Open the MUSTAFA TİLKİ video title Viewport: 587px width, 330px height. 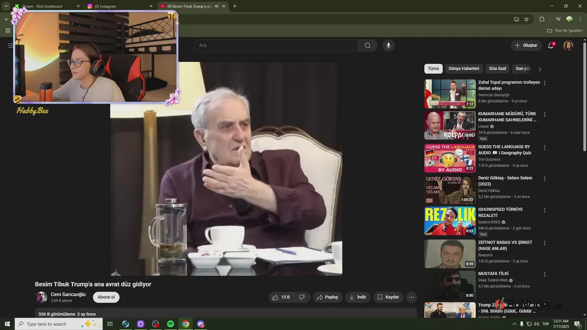[x=493, y=274]
